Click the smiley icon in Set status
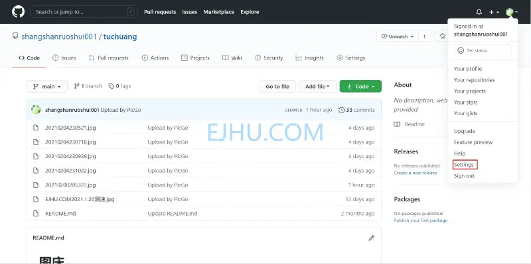 pyautogui.click(x=461, y=50)
